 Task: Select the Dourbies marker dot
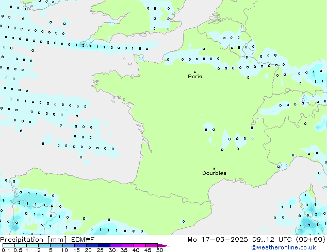pyautogui.click(x=214, y=169)
